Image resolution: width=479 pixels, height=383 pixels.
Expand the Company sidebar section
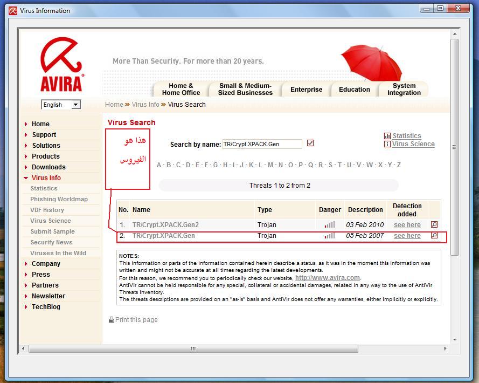pos(26,264)
